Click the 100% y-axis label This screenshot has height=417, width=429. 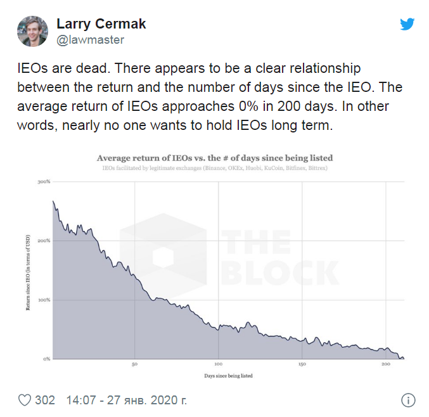pos(44,300)
